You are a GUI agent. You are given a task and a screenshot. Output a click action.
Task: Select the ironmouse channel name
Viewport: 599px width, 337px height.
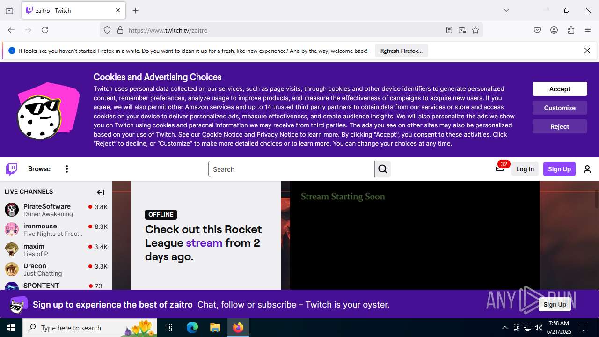[x=40, y=226]
